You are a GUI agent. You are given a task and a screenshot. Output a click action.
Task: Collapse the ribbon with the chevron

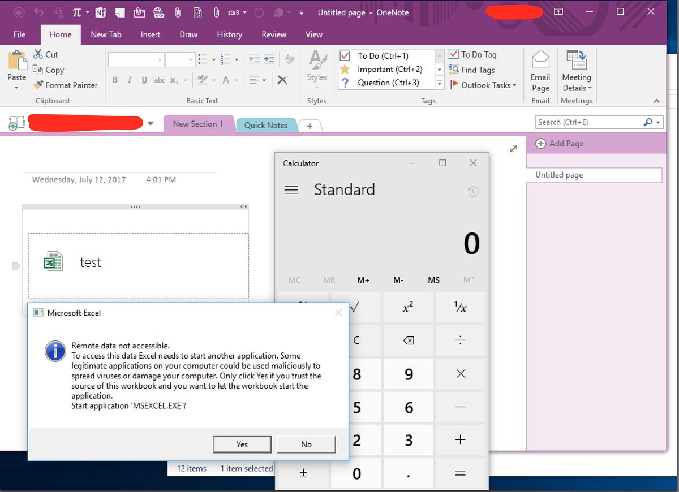[656, 101]
